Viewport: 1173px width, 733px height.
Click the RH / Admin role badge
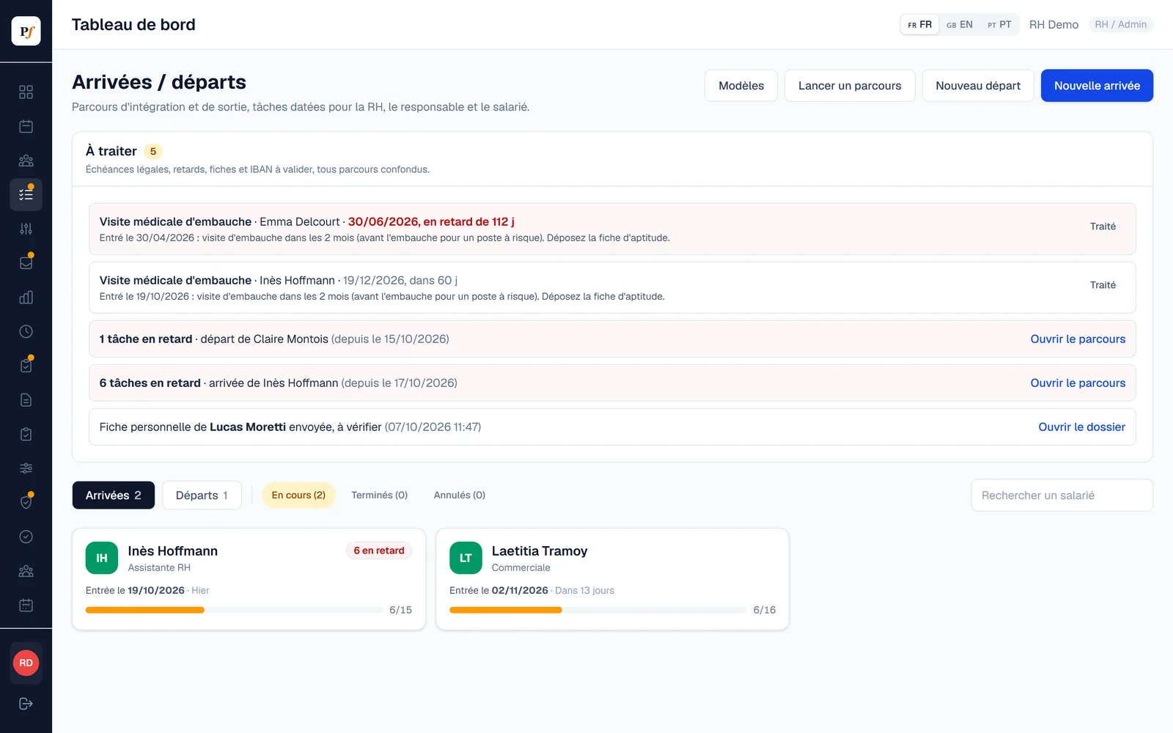click(1120, 24)
